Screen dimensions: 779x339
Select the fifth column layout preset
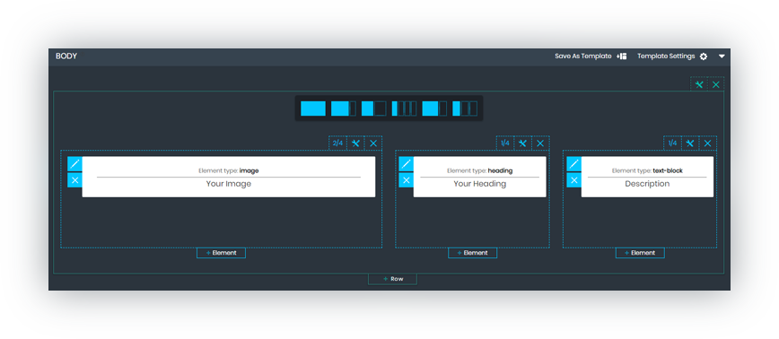pyautogui.click(x=434, y=109)
